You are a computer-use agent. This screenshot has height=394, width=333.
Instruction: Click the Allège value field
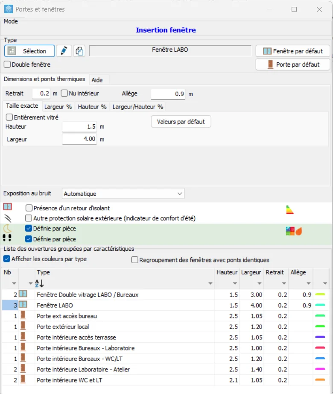point(168,94)
